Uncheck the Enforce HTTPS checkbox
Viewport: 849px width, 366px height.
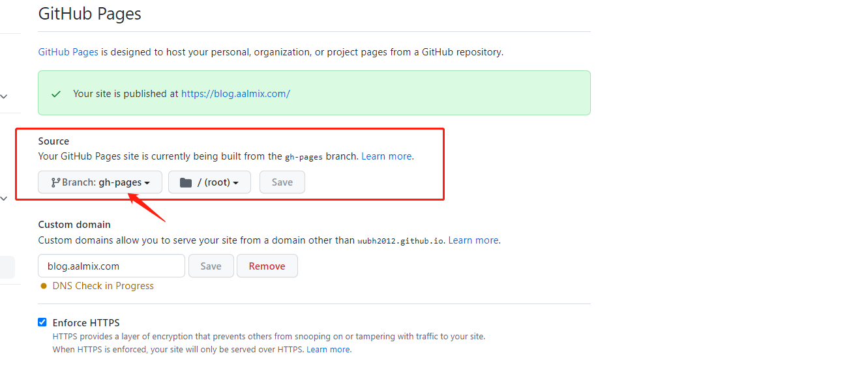[x=42, y=322]
